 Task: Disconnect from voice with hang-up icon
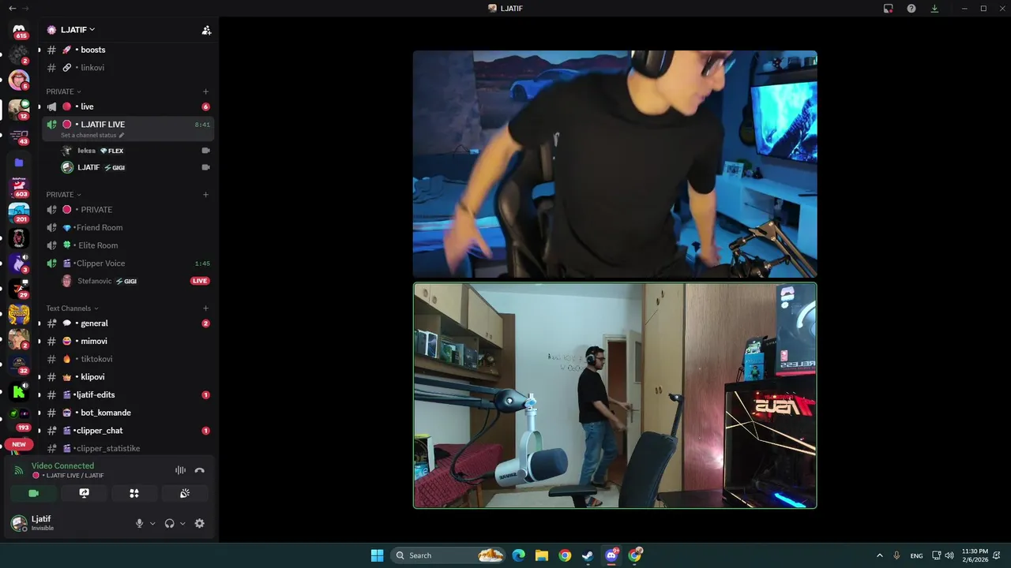(199, 470)
